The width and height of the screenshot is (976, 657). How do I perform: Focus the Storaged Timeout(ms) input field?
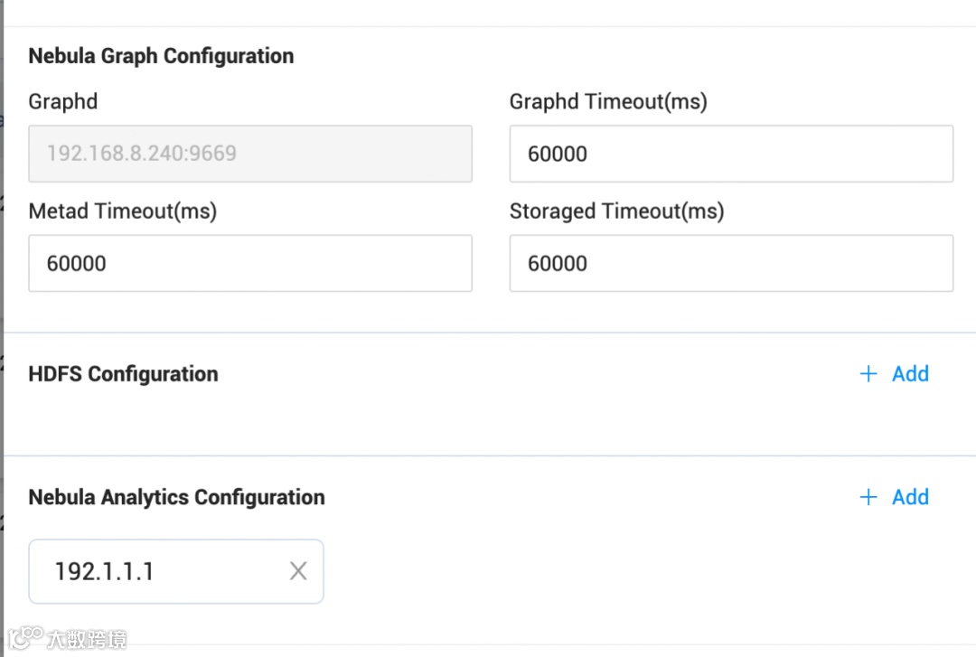click(x=730, y=264)
